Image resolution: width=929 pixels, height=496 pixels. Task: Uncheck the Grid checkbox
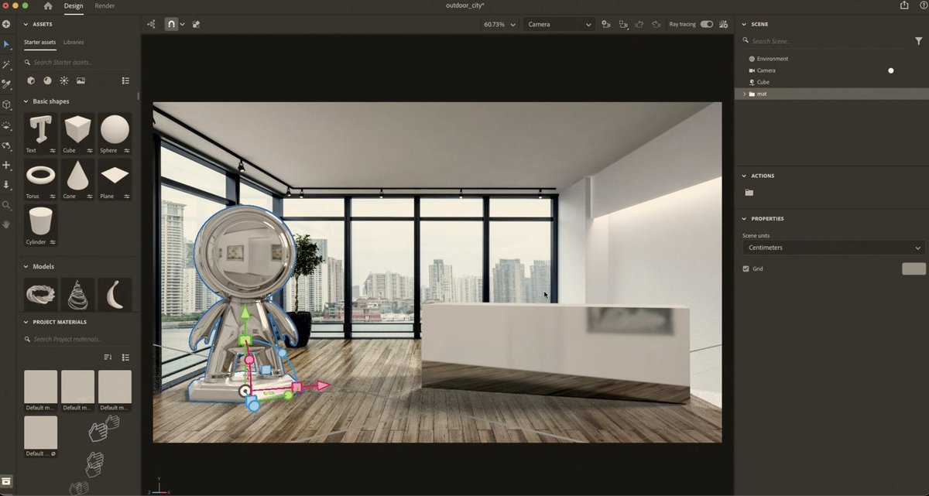(746, 269)
